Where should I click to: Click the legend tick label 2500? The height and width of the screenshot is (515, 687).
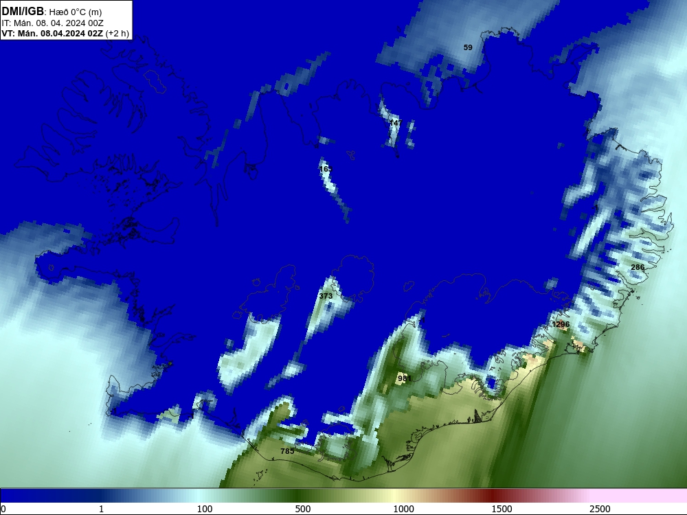pyautogui.click(x=600, y=509)
